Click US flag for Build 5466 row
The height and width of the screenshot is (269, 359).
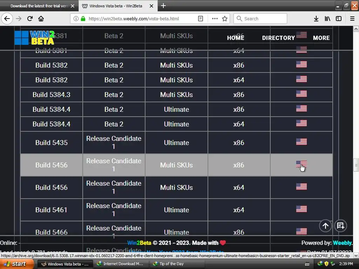click(x=301, y=231)
